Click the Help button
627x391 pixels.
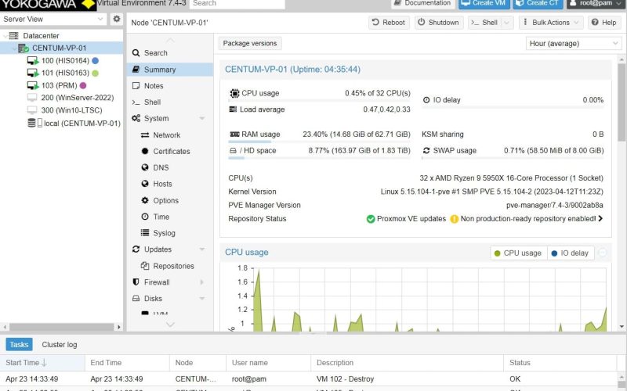point(603,23)
